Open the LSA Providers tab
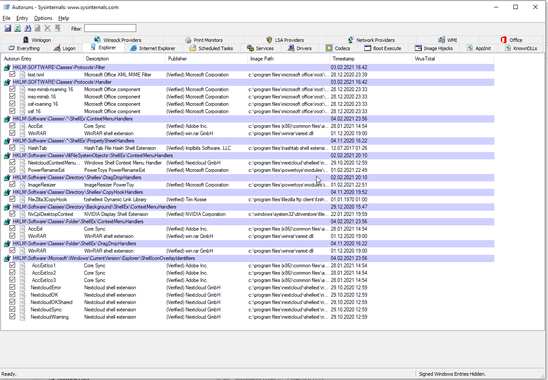The height and width of the screenshot is (380, 548). coord(285,40)
